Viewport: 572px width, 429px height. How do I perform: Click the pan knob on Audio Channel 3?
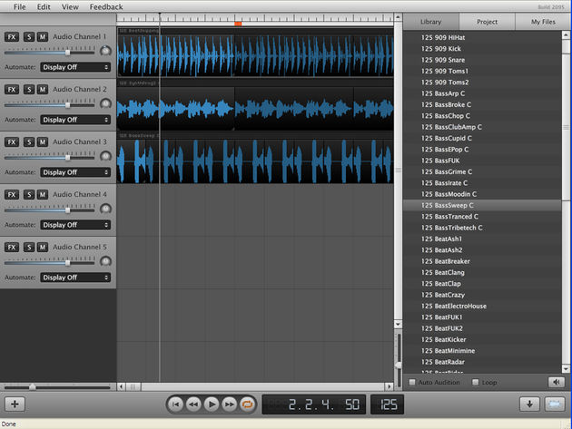105,156
